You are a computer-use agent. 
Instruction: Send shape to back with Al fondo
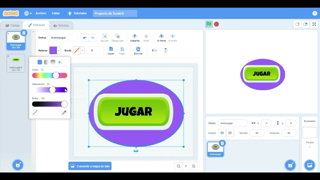[x=172, y=38]
